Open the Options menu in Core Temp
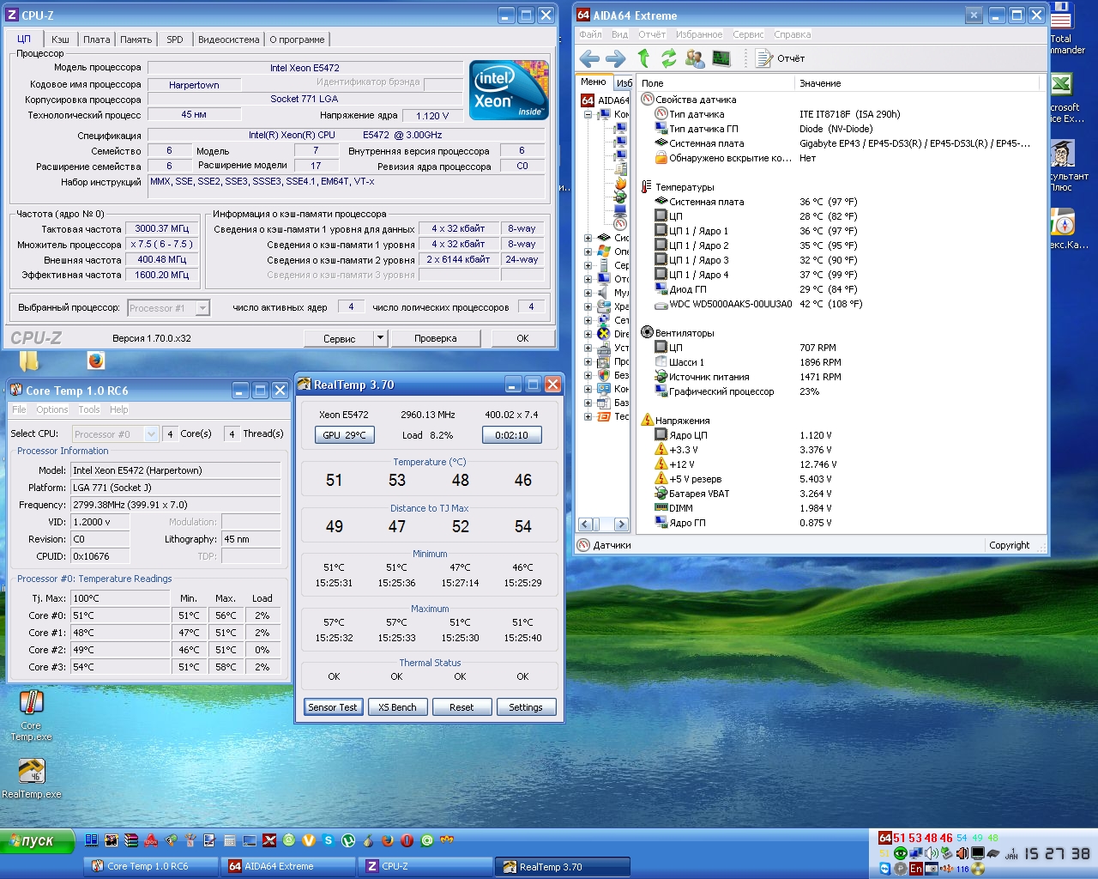Image resolution: width=1098 pixels, height=879 pixels. pyautogui.click(x=51, y=409)
